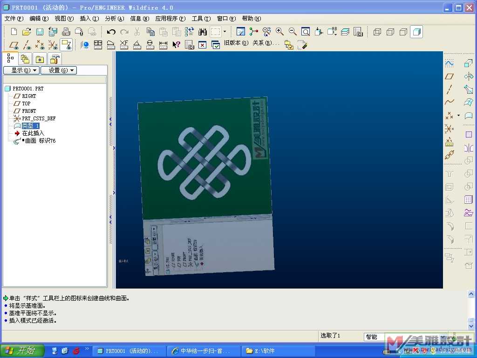Open the 分析(A) menu
The height and width of the screenshot is (358, 477).
[115, 19]
